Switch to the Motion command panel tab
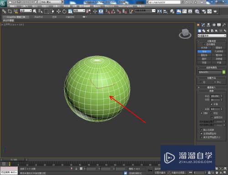 [214, 25]
